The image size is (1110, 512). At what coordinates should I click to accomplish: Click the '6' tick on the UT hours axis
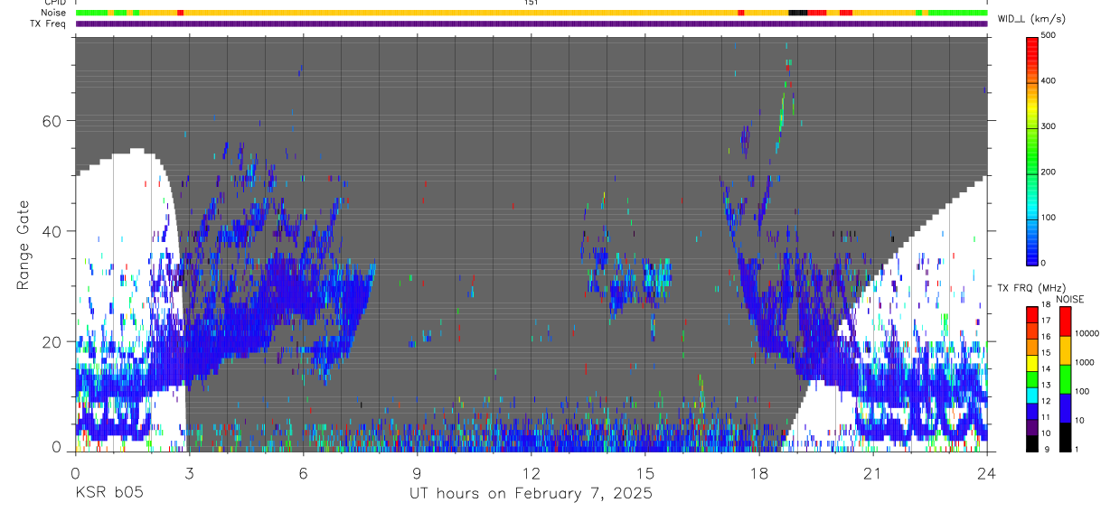pos(303,473)
